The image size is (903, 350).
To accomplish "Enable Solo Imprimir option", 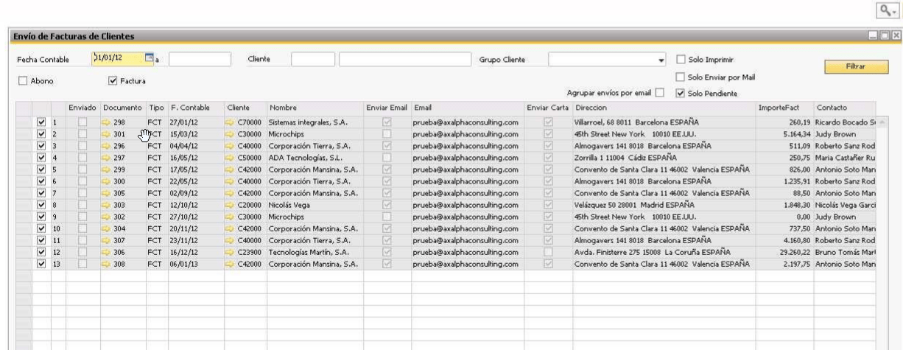I will tap(680, 60).
